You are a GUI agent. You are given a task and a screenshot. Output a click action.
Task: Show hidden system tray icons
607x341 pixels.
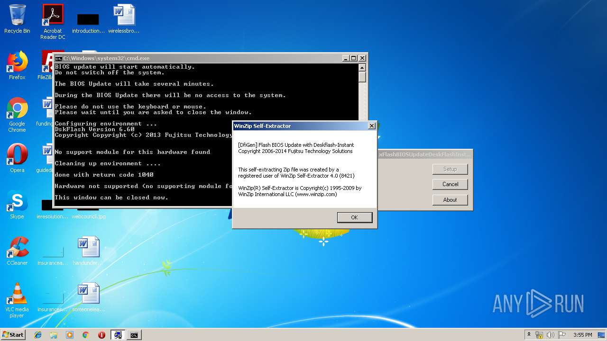click(529, 335)
